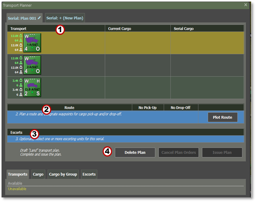
Task: Select the 1/A/S&T transport unit icon
Action: click(32, 43)
